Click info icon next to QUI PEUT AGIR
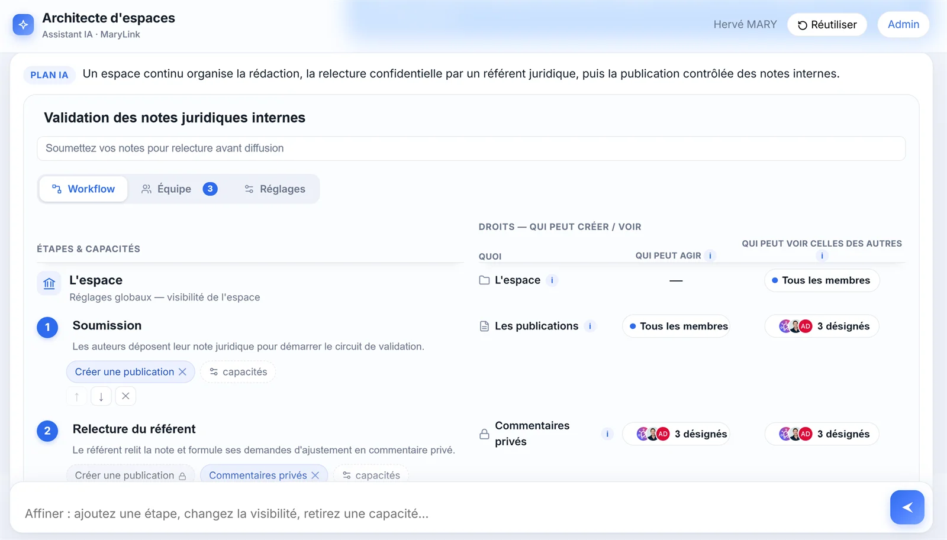 click(x=710, y=256)
